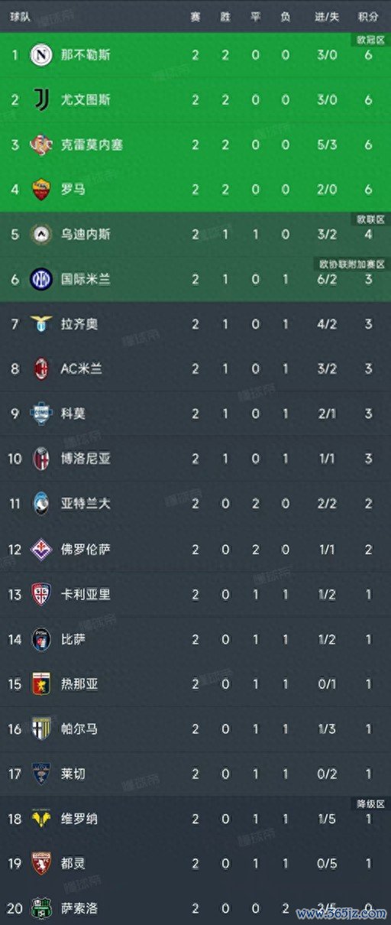Open team page for 博洛尼亚
This screenshot has height=925, width=391.
coord(86,459)
